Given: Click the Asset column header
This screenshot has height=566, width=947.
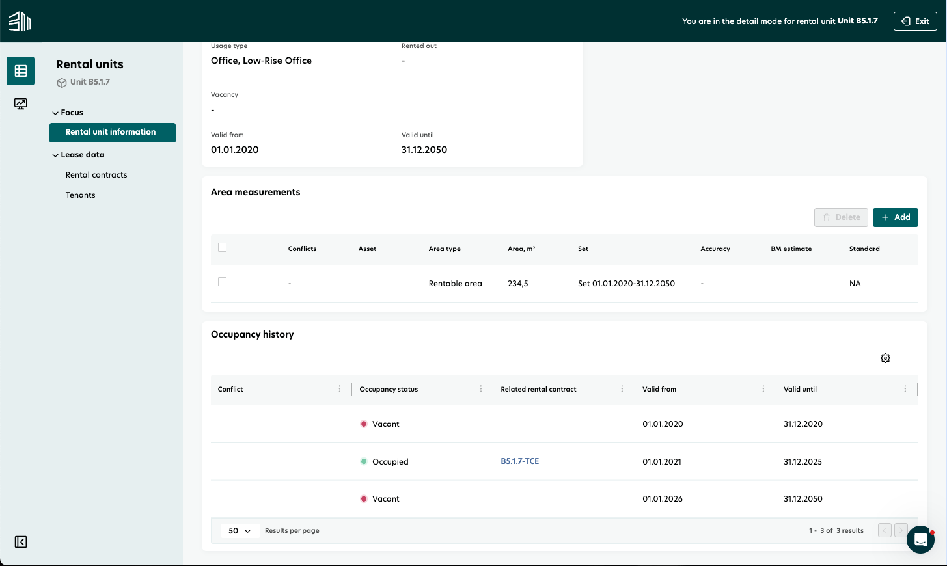Looking at the screenshot, I should (367, 249).
